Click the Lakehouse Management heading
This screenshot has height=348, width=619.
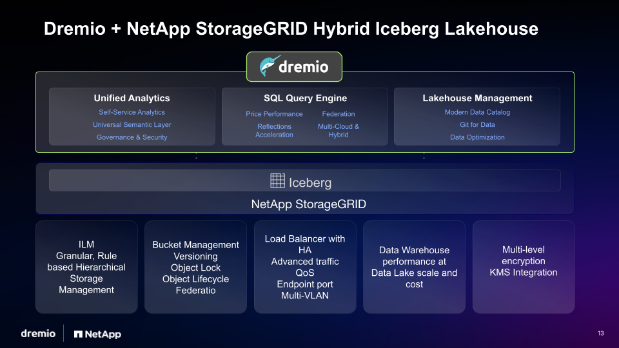coord(477,98)
